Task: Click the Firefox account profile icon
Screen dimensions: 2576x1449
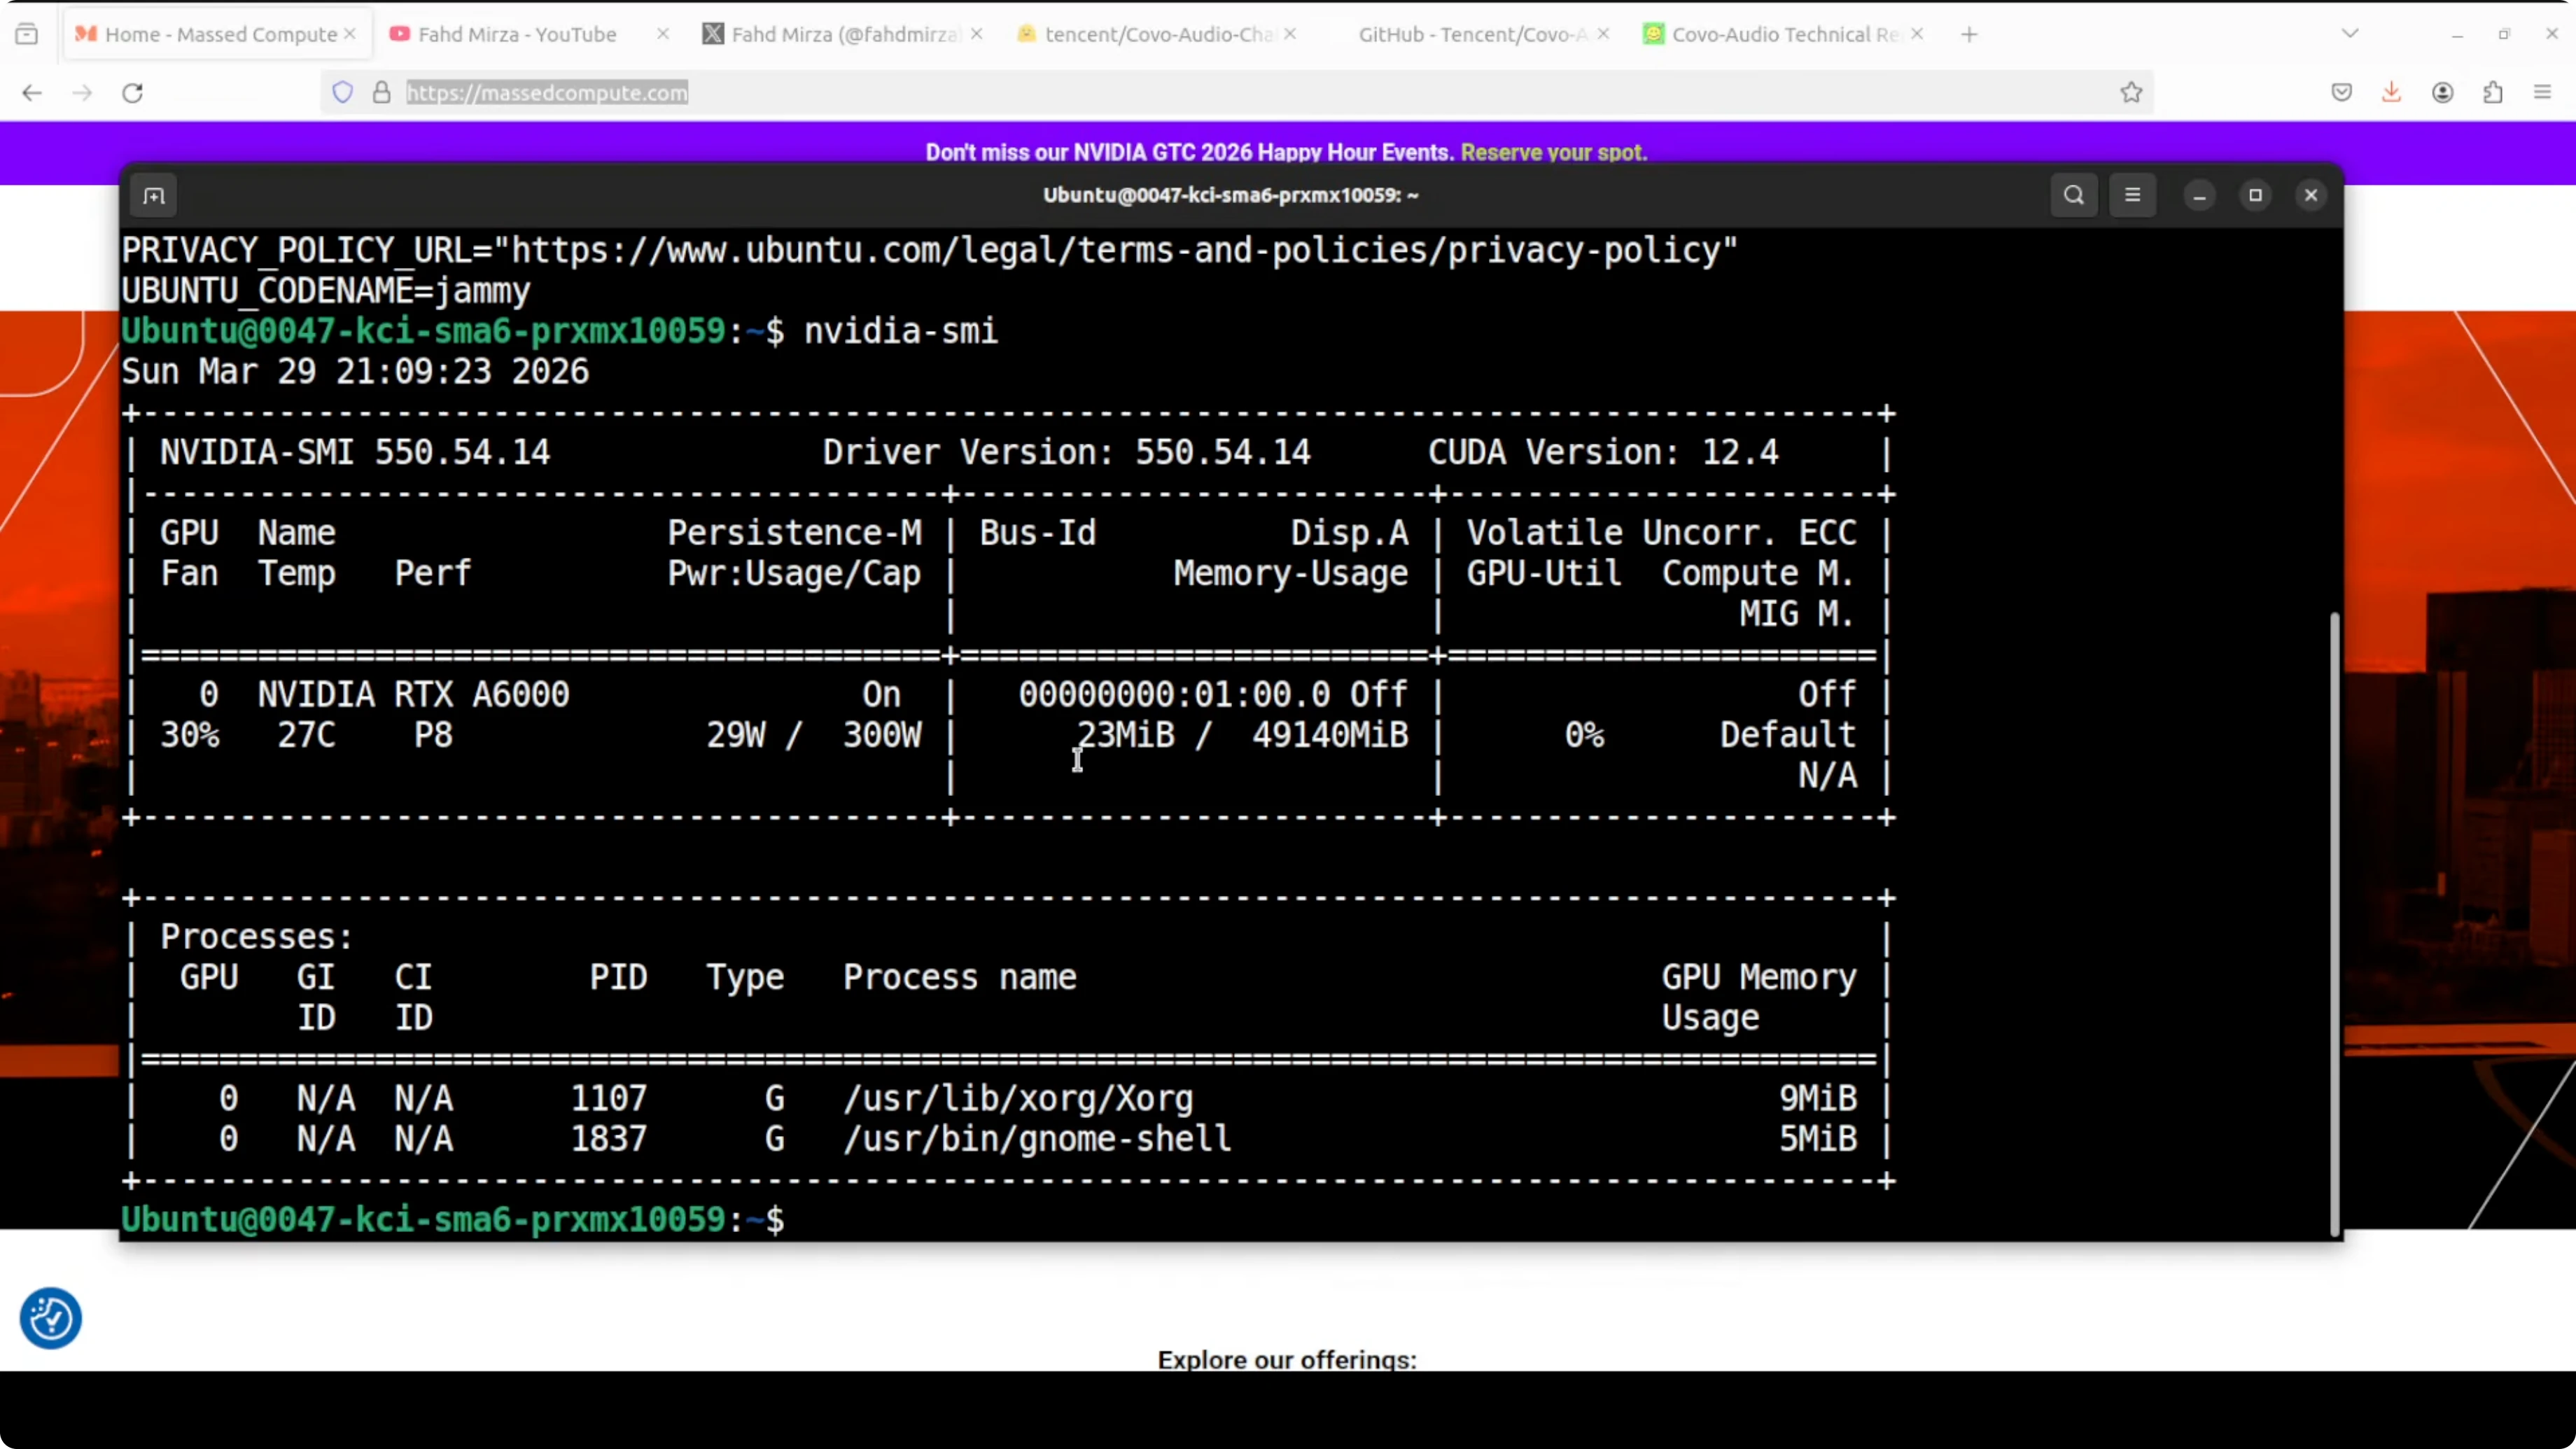Action: tap(2442, 93)
